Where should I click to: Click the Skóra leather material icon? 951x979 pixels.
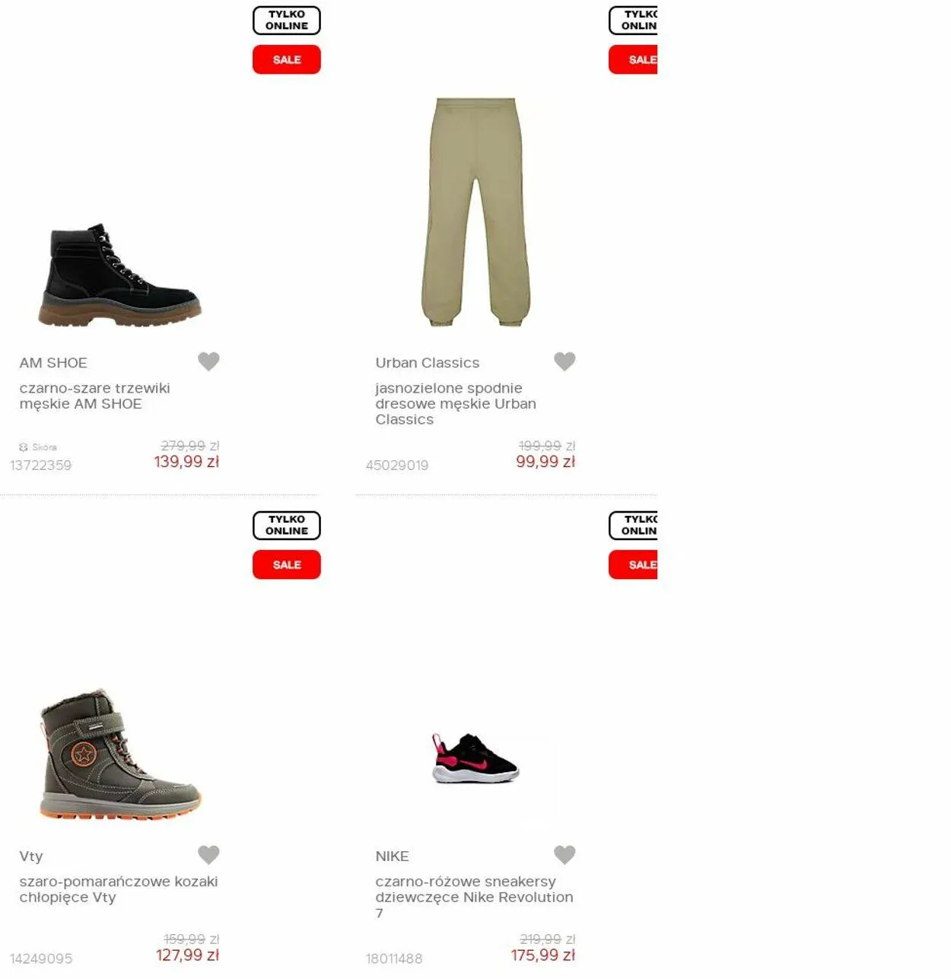24,447
